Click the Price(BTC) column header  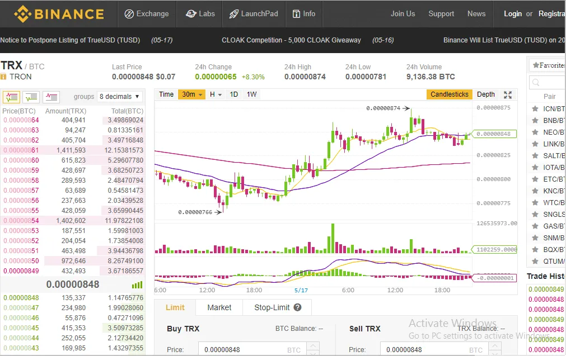point(19,111)
